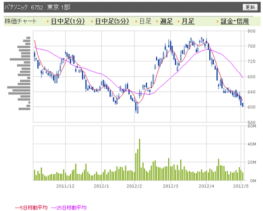Click the 760 price axis label

click(x=251, y=46)
